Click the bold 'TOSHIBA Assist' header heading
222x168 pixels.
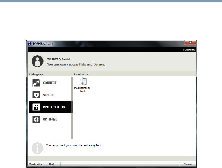(59, 59)
